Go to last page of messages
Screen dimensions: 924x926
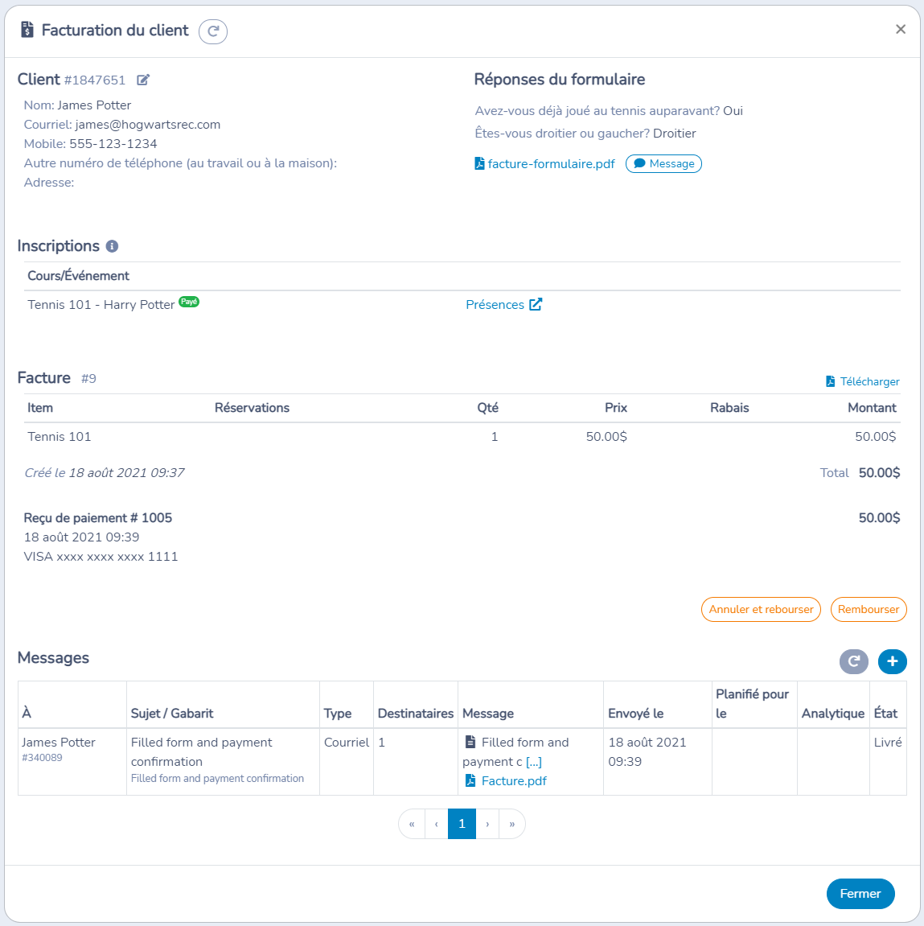512,824
